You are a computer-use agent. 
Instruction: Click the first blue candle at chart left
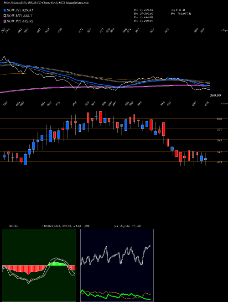click(x=4, y=156)
